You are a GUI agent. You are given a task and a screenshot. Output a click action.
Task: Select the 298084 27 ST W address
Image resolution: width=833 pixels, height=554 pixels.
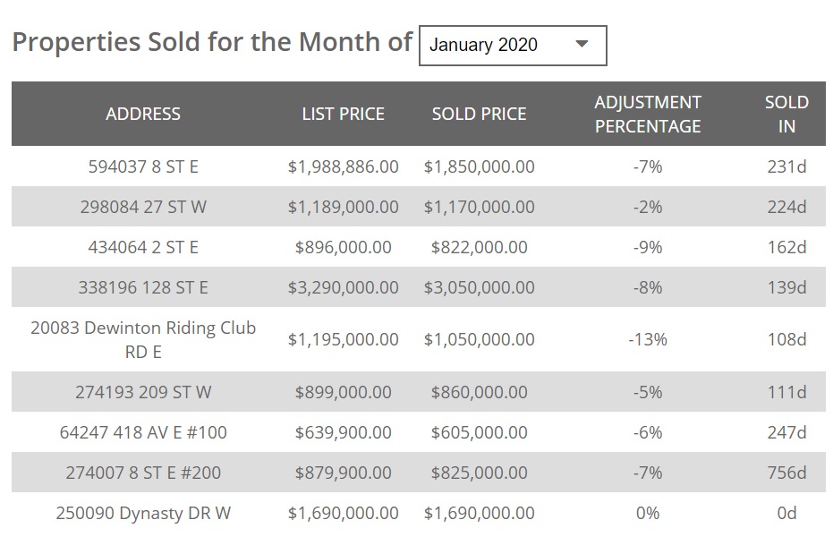[143, 207]
